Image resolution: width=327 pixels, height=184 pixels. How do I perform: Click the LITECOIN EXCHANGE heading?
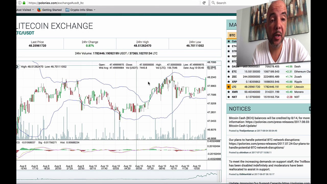[x=55, y=26]
